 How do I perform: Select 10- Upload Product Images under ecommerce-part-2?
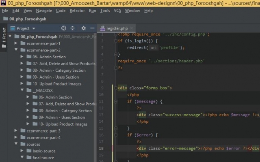tap(57, 84)
